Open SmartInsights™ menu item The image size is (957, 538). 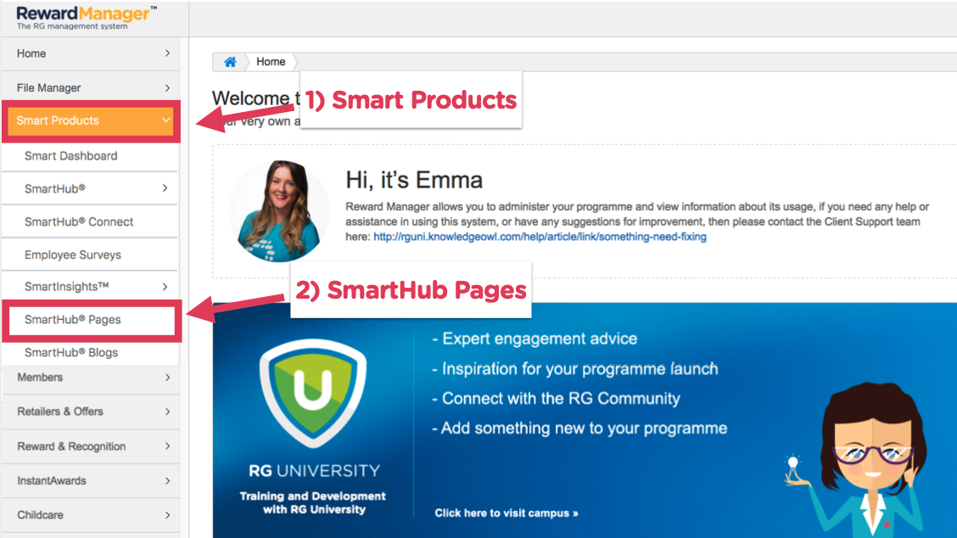[90, 287]
